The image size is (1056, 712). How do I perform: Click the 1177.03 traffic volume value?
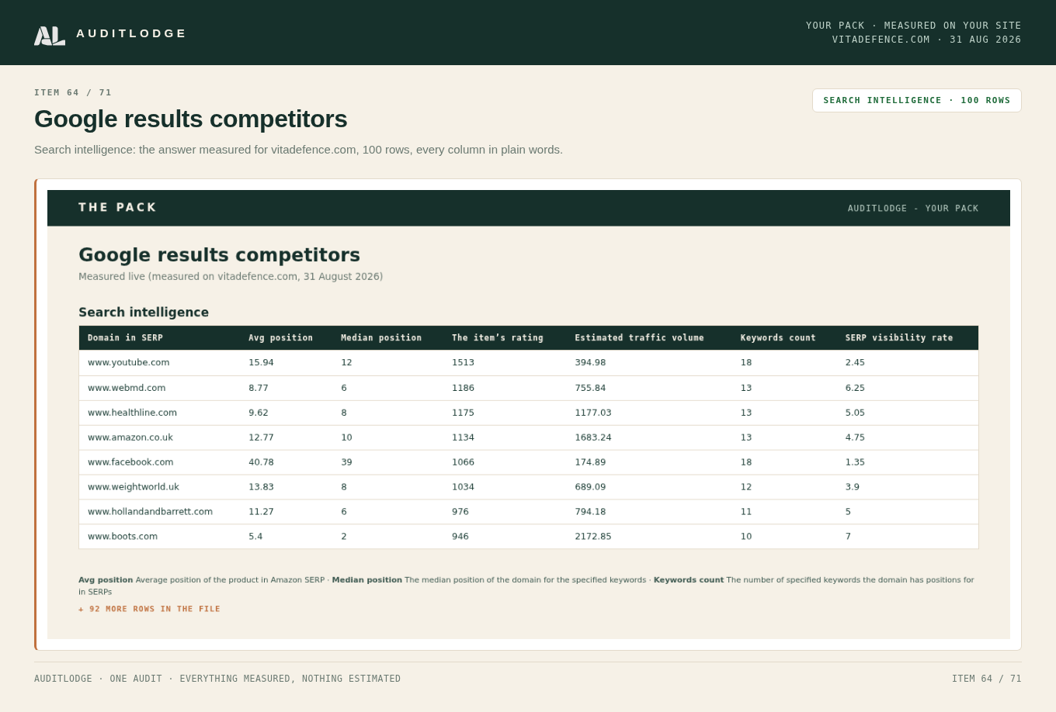[x=593, y=413]
